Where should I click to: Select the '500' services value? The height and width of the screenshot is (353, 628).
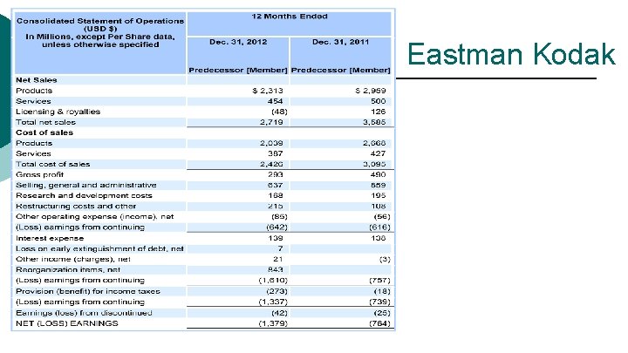point(378,101)
